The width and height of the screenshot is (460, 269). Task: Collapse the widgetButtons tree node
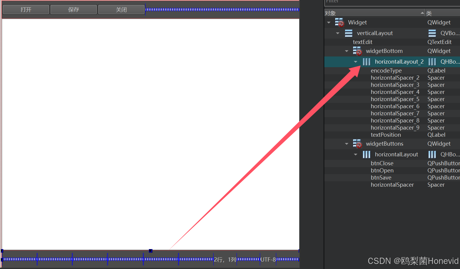pyautogui.click(x=347, y=144)
